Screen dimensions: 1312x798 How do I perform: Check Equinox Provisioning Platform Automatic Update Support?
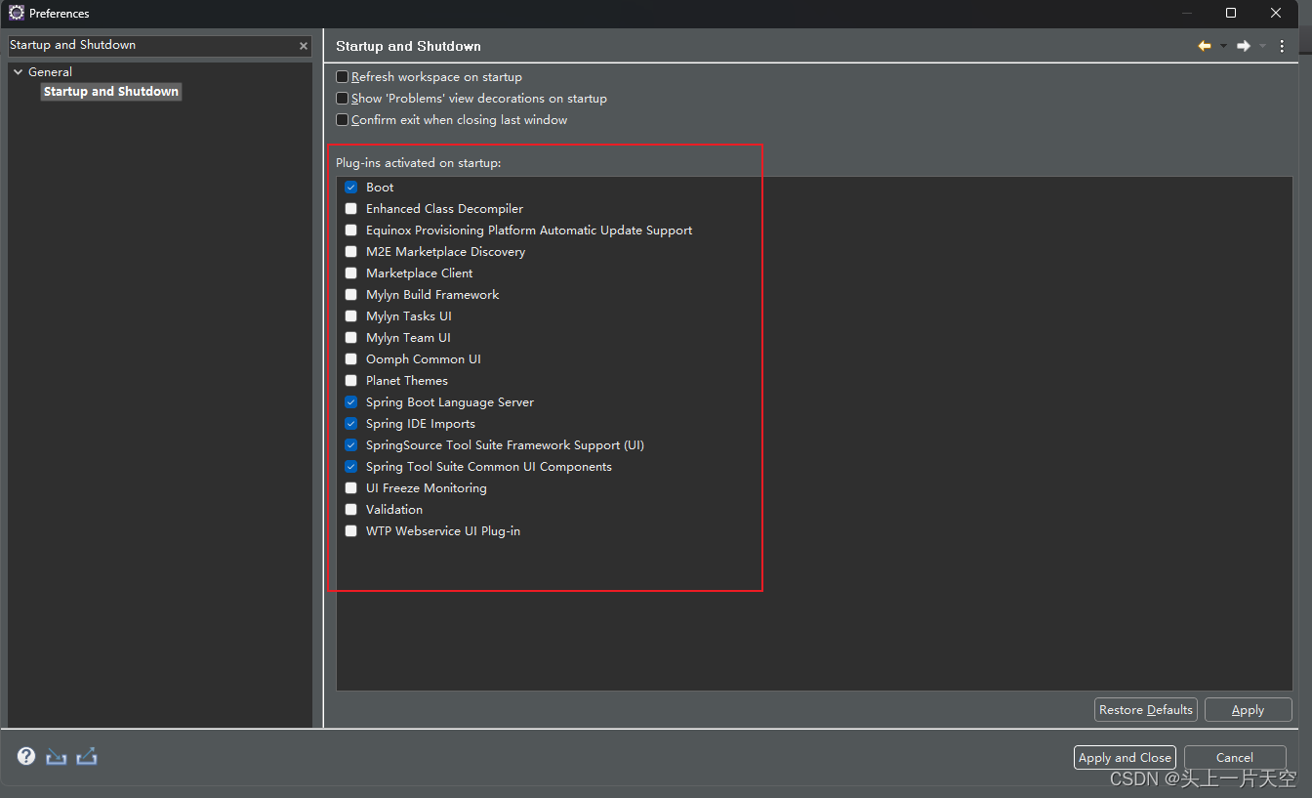pos(351,231)
